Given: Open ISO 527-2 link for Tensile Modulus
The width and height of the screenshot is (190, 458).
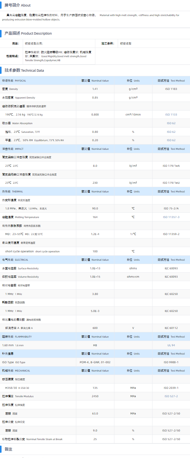Looking at the screenshot, I should pyautogui.click(x=171, y=396).
